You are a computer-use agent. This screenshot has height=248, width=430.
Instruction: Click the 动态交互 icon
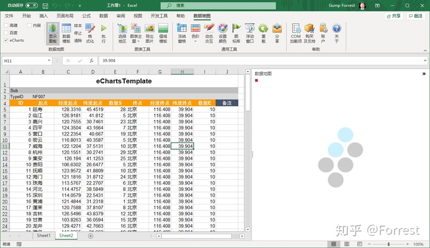[x=209, y=28]
